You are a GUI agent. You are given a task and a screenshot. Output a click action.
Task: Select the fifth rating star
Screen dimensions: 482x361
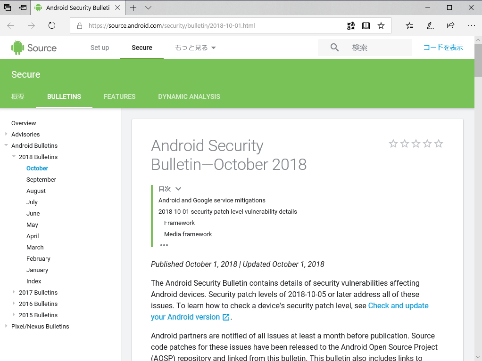click(x=439, y=144)
